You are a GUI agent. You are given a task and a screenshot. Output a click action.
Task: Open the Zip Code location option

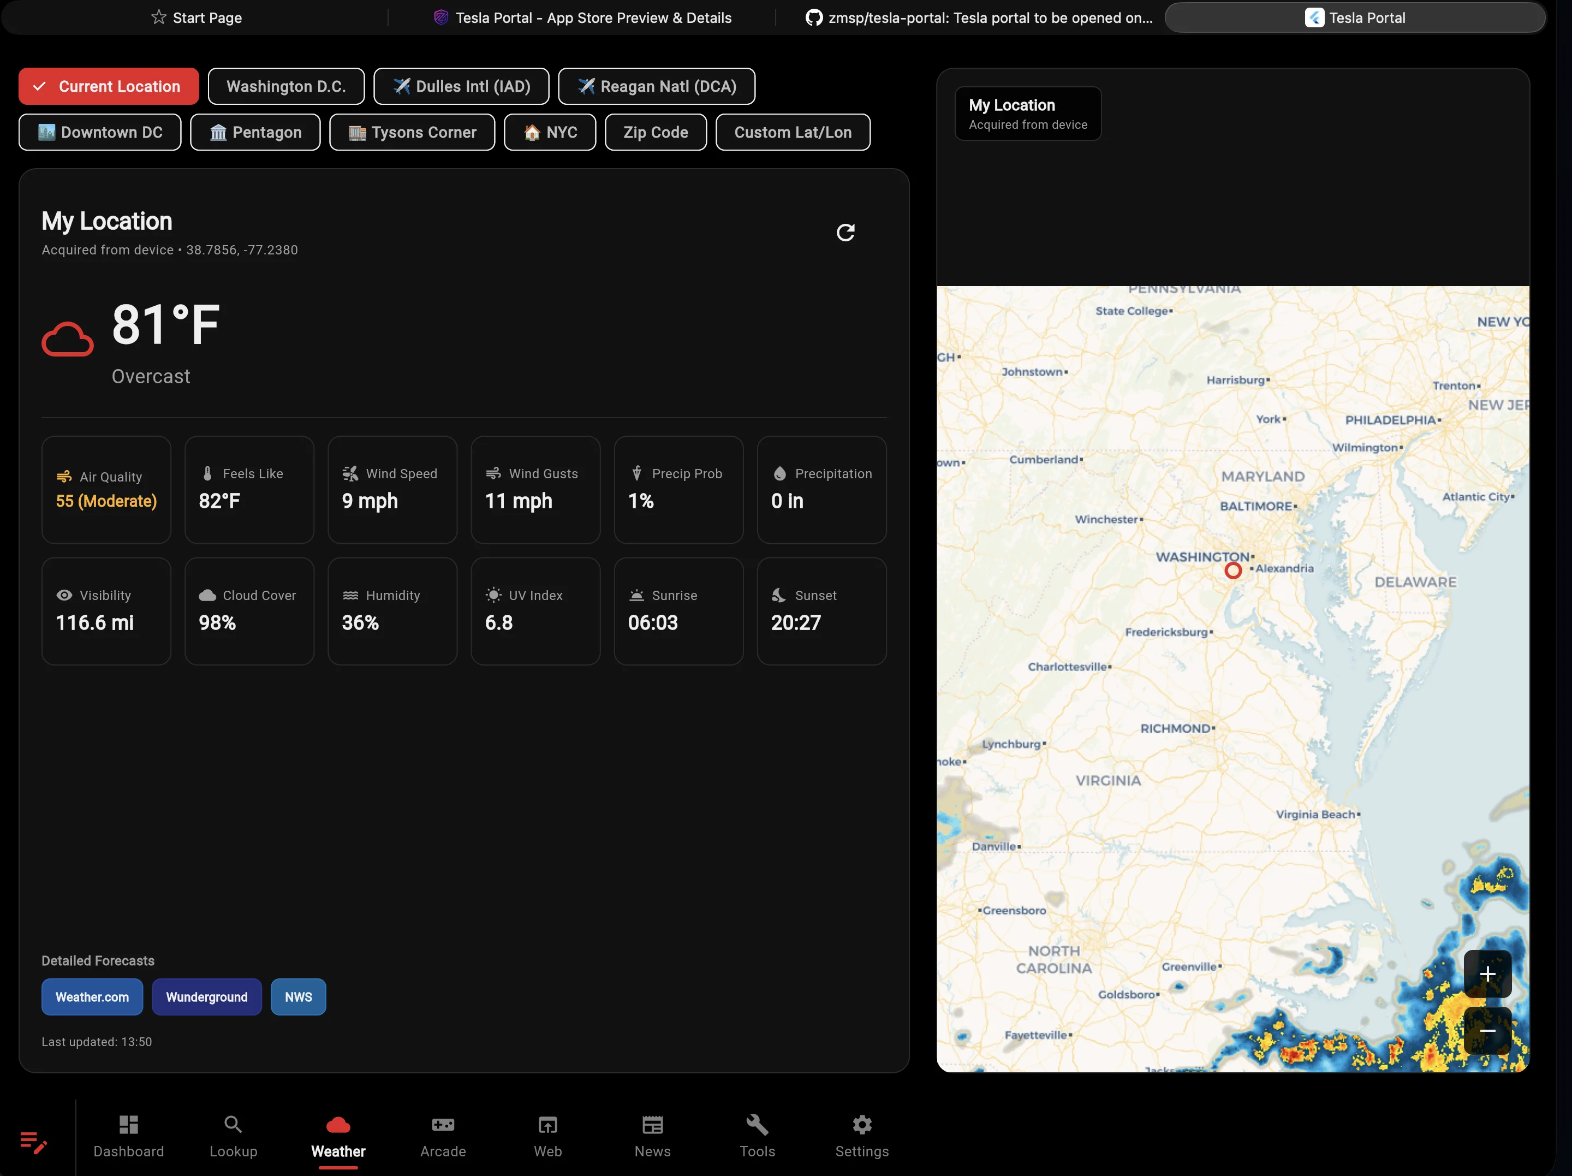pos(656,132)
